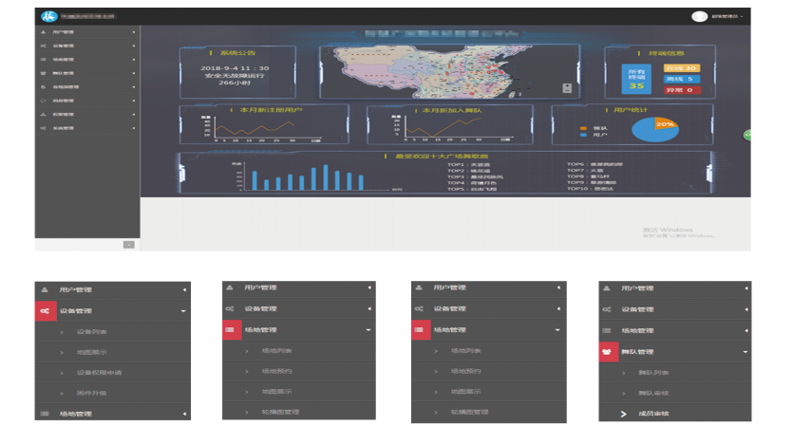Click the yellow 在线 30 status badge
This screenshot has width=793, height=427.
click(x=681, y=67)
